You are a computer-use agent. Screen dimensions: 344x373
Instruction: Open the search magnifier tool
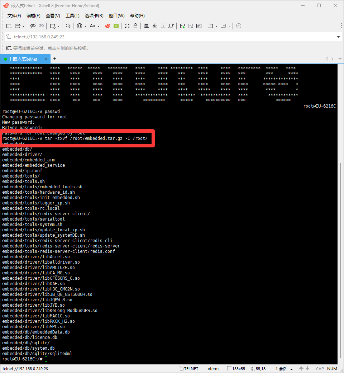68,26
